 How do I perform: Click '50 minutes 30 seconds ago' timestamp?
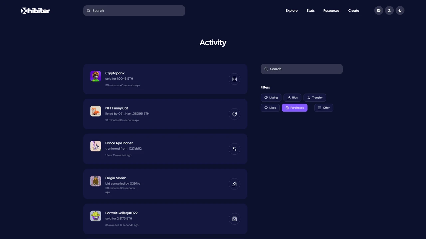click(120, 190)
